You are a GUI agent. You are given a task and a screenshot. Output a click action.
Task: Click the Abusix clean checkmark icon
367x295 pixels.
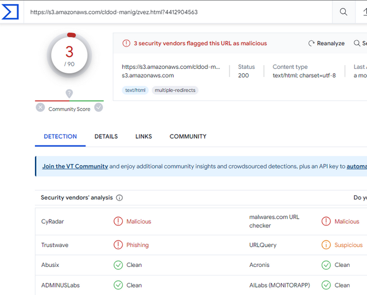[118, 265]
